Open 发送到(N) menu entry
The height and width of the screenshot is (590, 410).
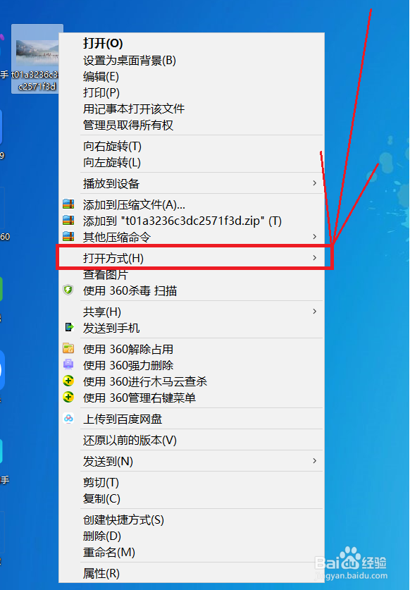(192, 461)
